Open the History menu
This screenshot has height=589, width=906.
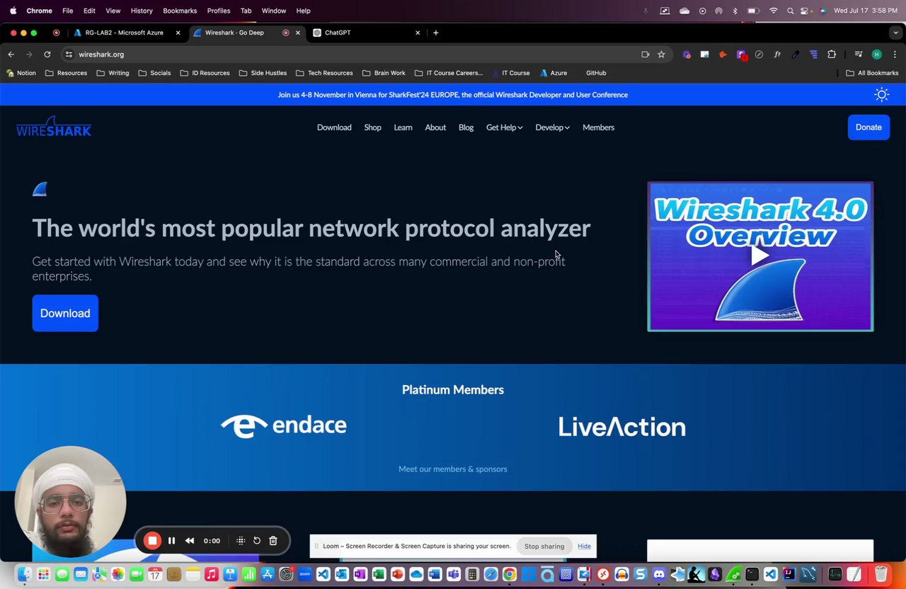[x=142, y=11]
